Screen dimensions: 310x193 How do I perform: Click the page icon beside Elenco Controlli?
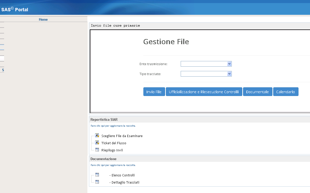[97, 175]
